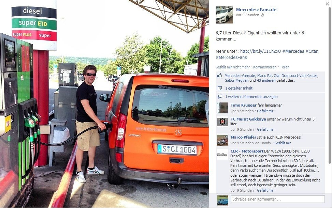The height and width of the screenshot is (208, 332).
Task: Click the #Citan hashtag
Action: [x=312, y=51]
